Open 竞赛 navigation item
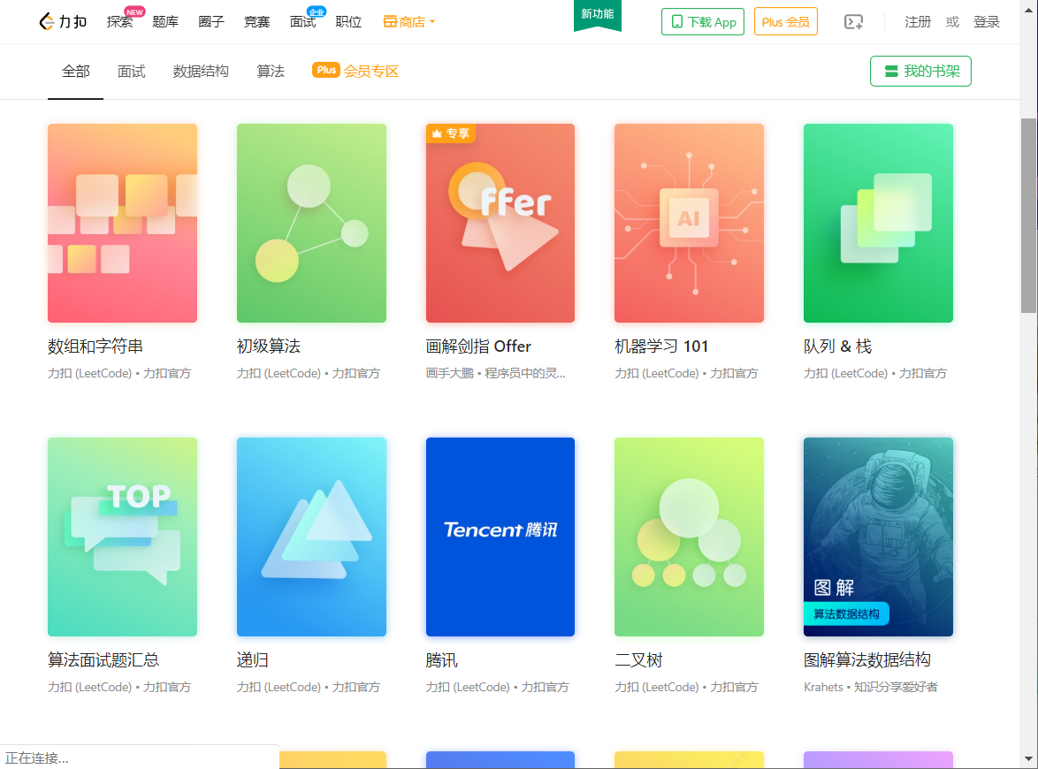This screenshot has height=769, width=1038. pyautogui.click(x=257, y=22)
